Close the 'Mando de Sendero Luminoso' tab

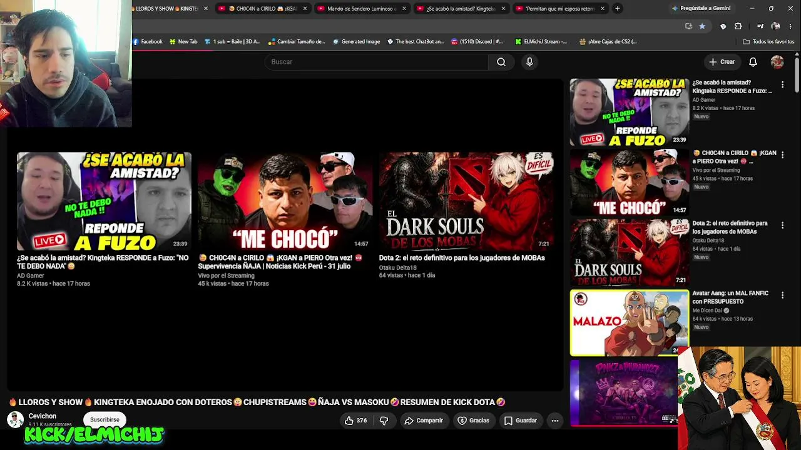[404, 9]
